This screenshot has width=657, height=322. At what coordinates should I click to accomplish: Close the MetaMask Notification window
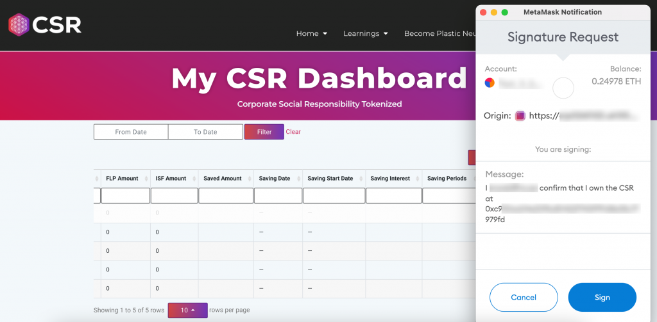[x=483, y=12]
